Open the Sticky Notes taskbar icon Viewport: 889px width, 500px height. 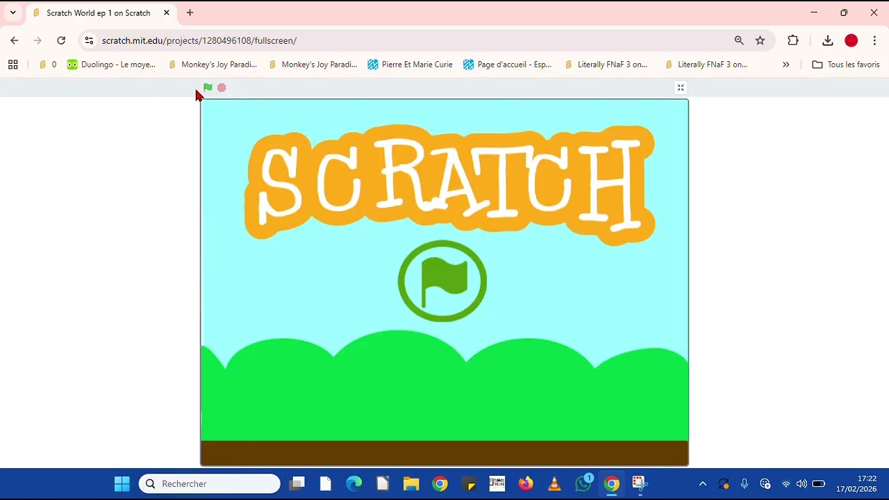[469, 483]
